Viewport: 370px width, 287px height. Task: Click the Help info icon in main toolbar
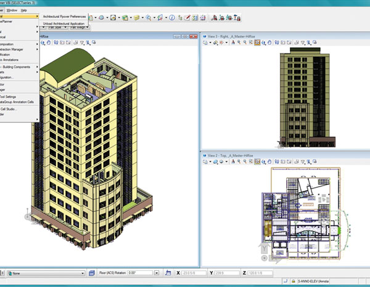pyautogui.click(x=171, y=18)
